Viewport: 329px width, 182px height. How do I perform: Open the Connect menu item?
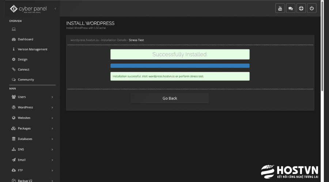coord(23,70)
